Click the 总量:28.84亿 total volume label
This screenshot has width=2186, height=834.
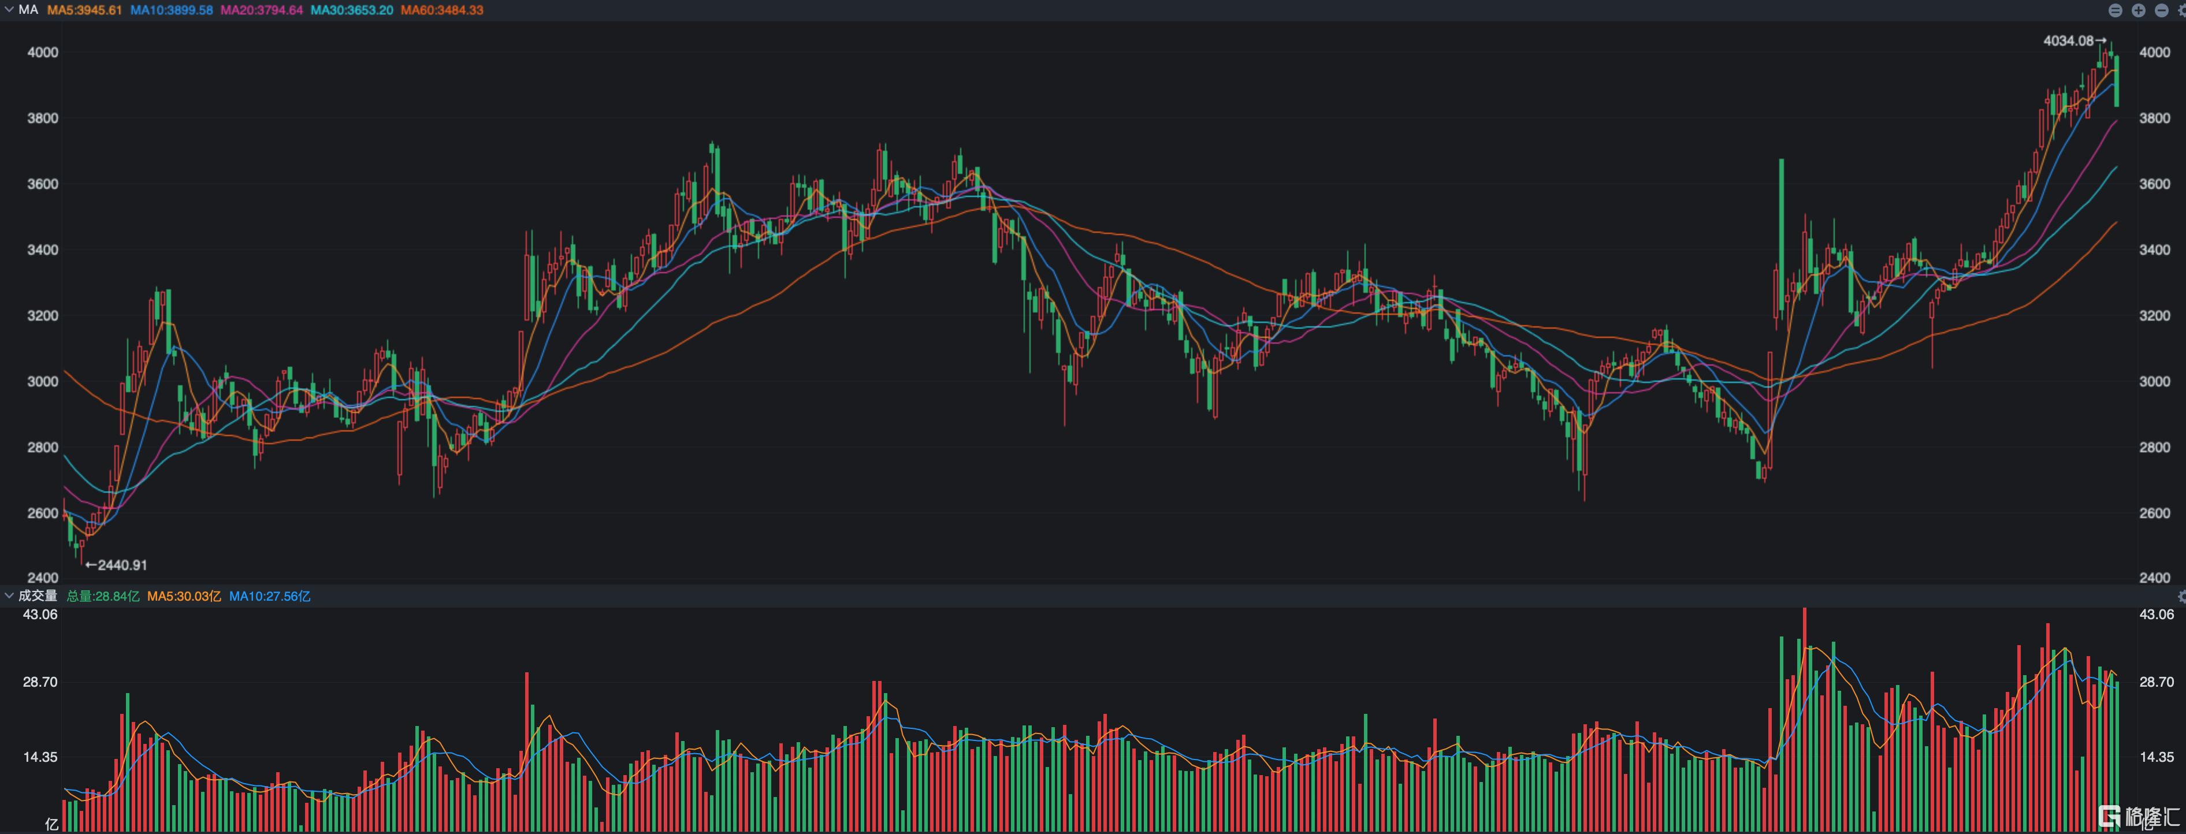point(103,597)
